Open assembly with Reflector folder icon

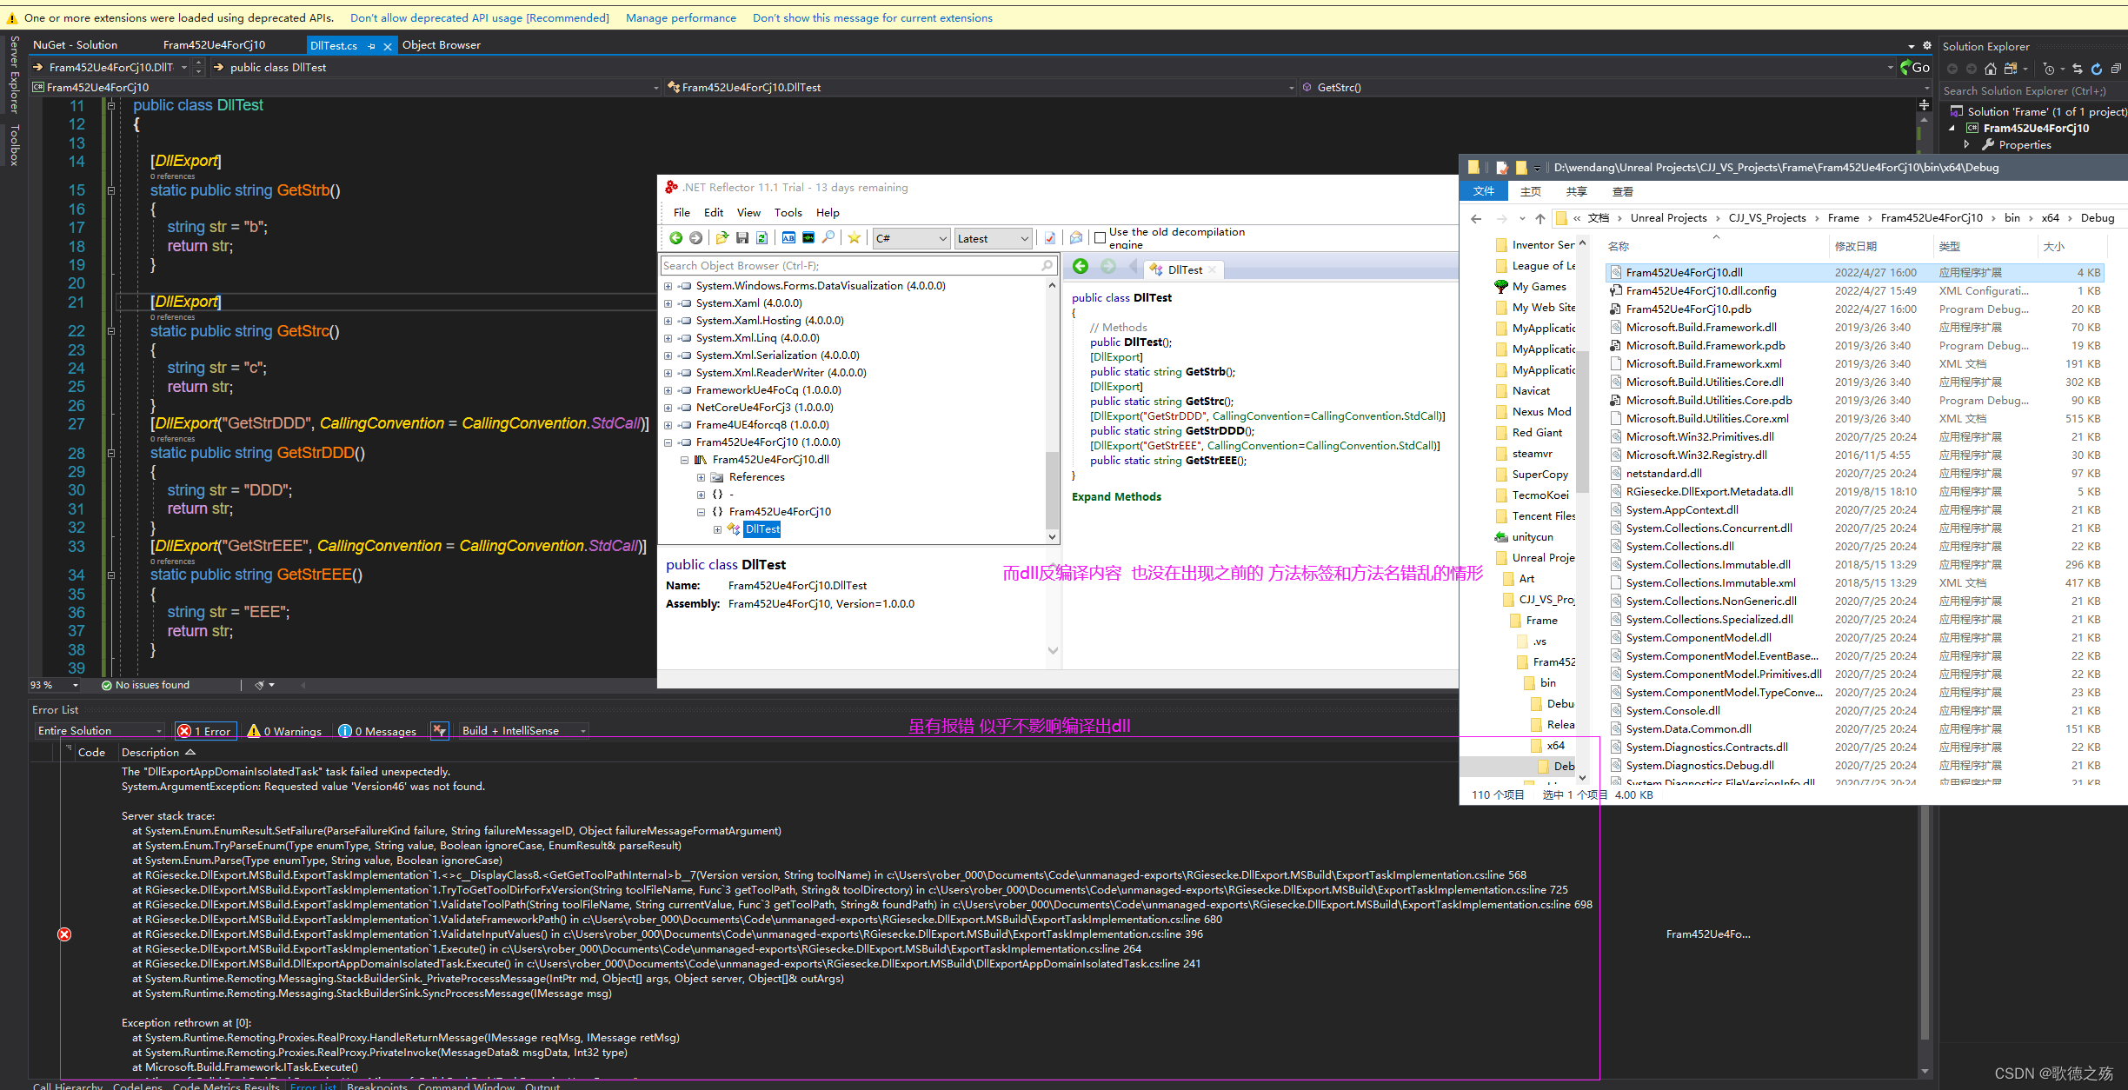click(x=722, y=238)
